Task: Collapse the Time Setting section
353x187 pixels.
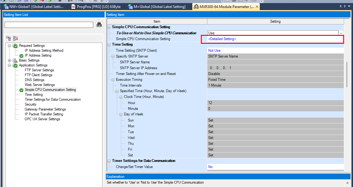Action: click(109, 44)
